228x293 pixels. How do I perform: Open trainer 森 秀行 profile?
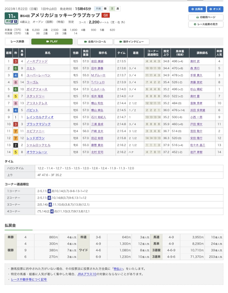tap(195, 68)
